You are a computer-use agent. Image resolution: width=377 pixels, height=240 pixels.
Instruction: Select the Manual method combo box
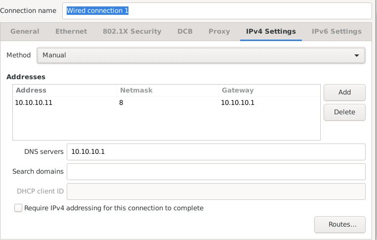[x=201, y=55]
